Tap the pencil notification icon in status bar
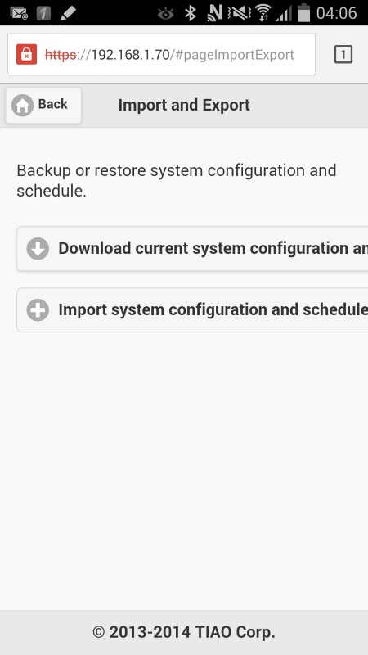Image resolution: width=368 pixels, height=655 pixels. coord(68,13)
